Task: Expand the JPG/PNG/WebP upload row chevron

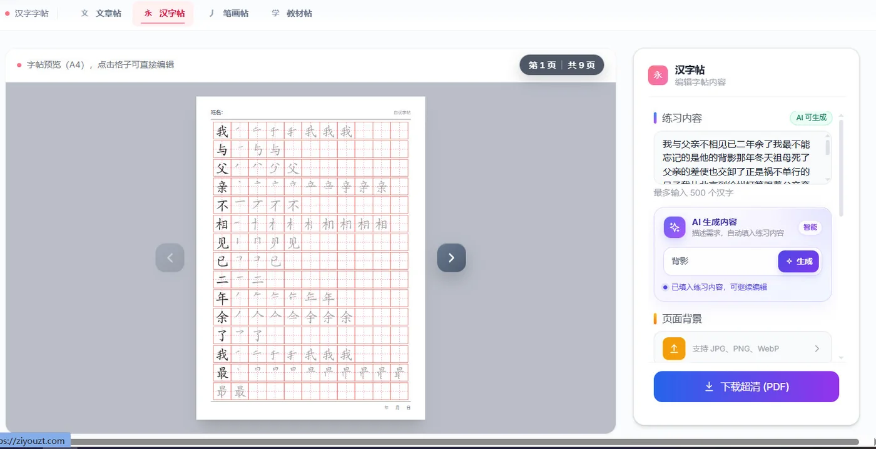Action: [817, 348]
